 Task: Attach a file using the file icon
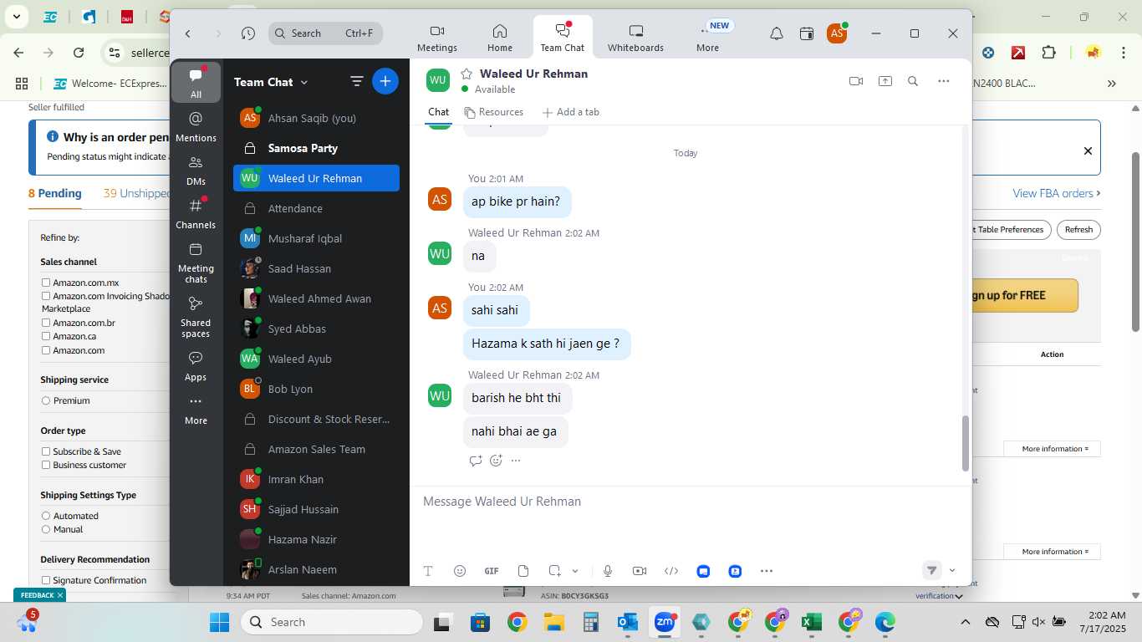pyautogui.click(x=523, y=571)
